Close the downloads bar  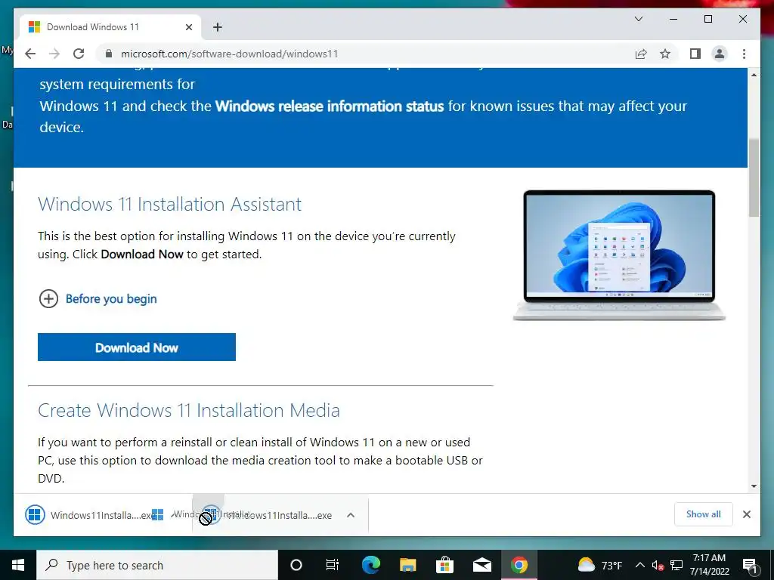tap(746, 514)
